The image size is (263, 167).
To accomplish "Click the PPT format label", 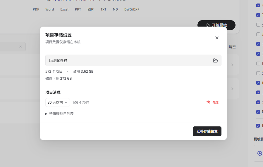I will tap(78, 9).
